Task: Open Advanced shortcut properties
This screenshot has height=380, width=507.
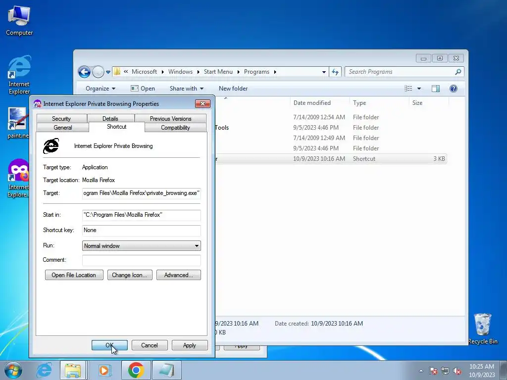Action: click(x=178, y=275)
